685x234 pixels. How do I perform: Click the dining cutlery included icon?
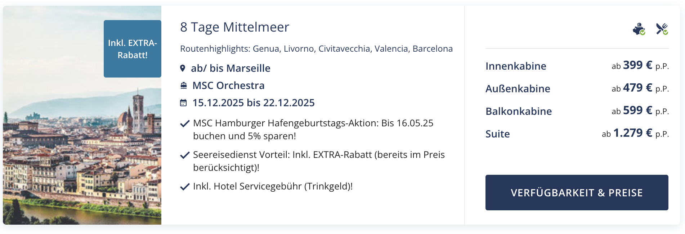tap(662, 29)
